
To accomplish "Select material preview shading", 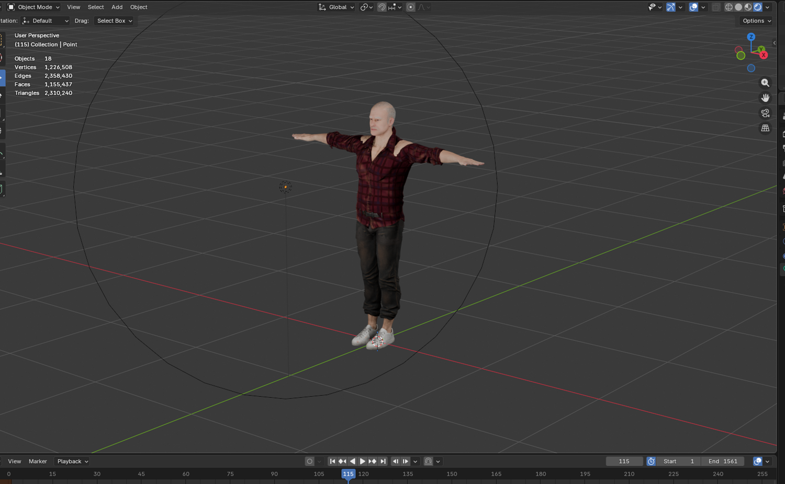I will (x=748, y=7).
